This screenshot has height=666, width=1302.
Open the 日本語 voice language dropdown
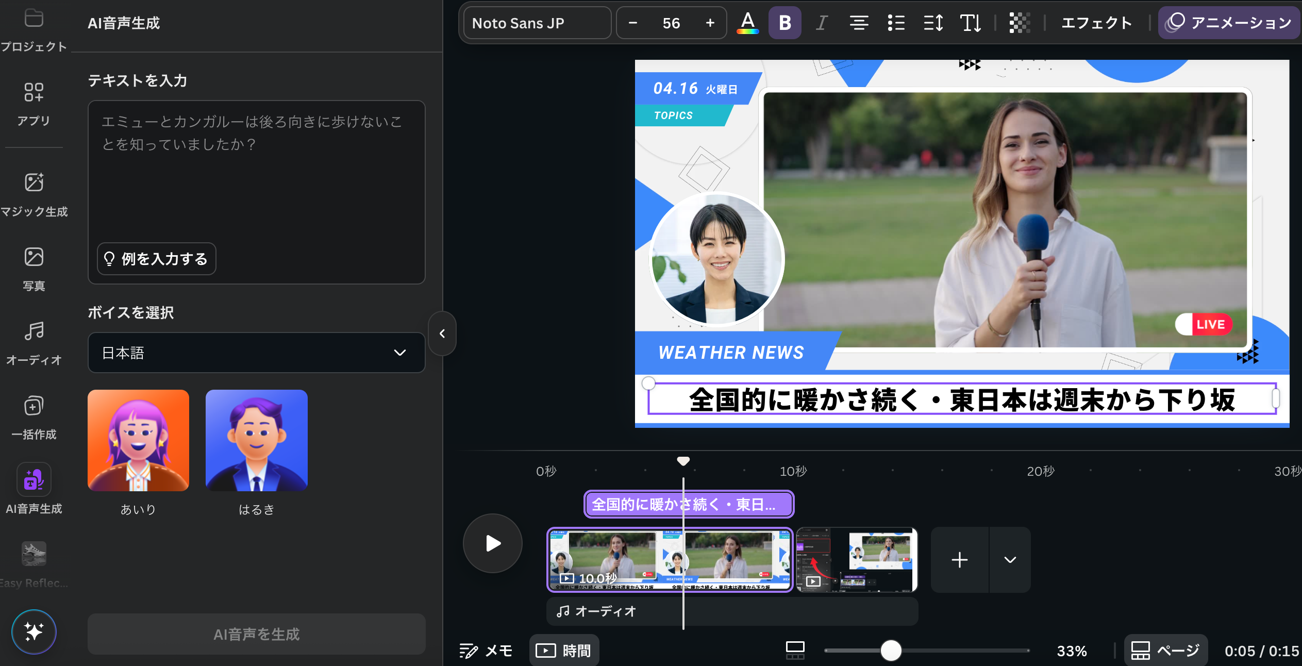(256, 353)
